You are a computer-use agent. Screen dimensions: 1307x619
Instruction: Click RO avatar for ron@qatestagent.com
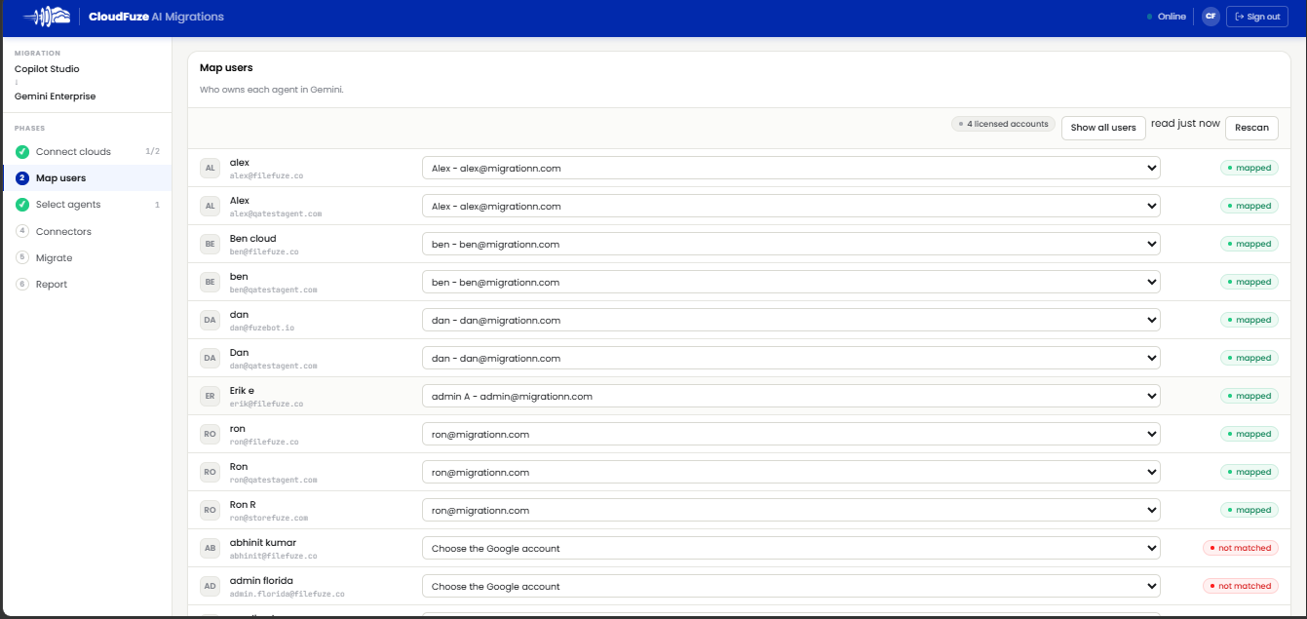point(210,472)
